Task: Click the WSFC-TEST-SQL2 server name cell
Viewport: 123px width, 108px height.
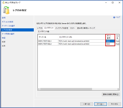Action: (48, 44)
